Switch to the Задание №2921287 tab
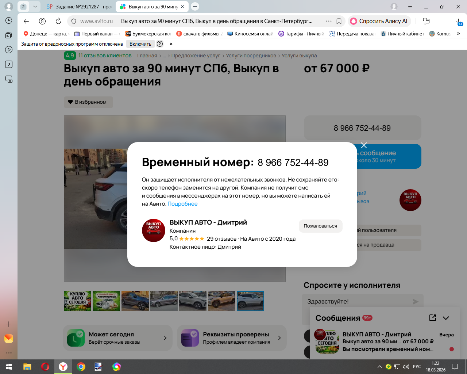The height and width of the screenshot is (374, 467). click(79, 7)
